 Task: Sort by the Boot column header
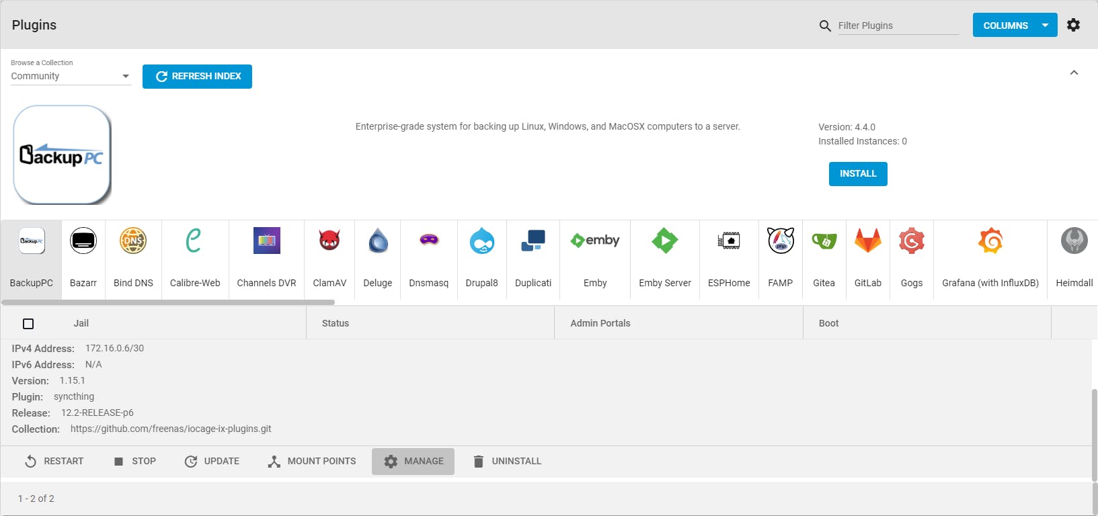828,323
